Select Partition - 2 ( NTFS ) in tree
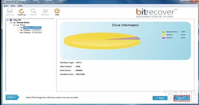 click(x=32, y=30)
